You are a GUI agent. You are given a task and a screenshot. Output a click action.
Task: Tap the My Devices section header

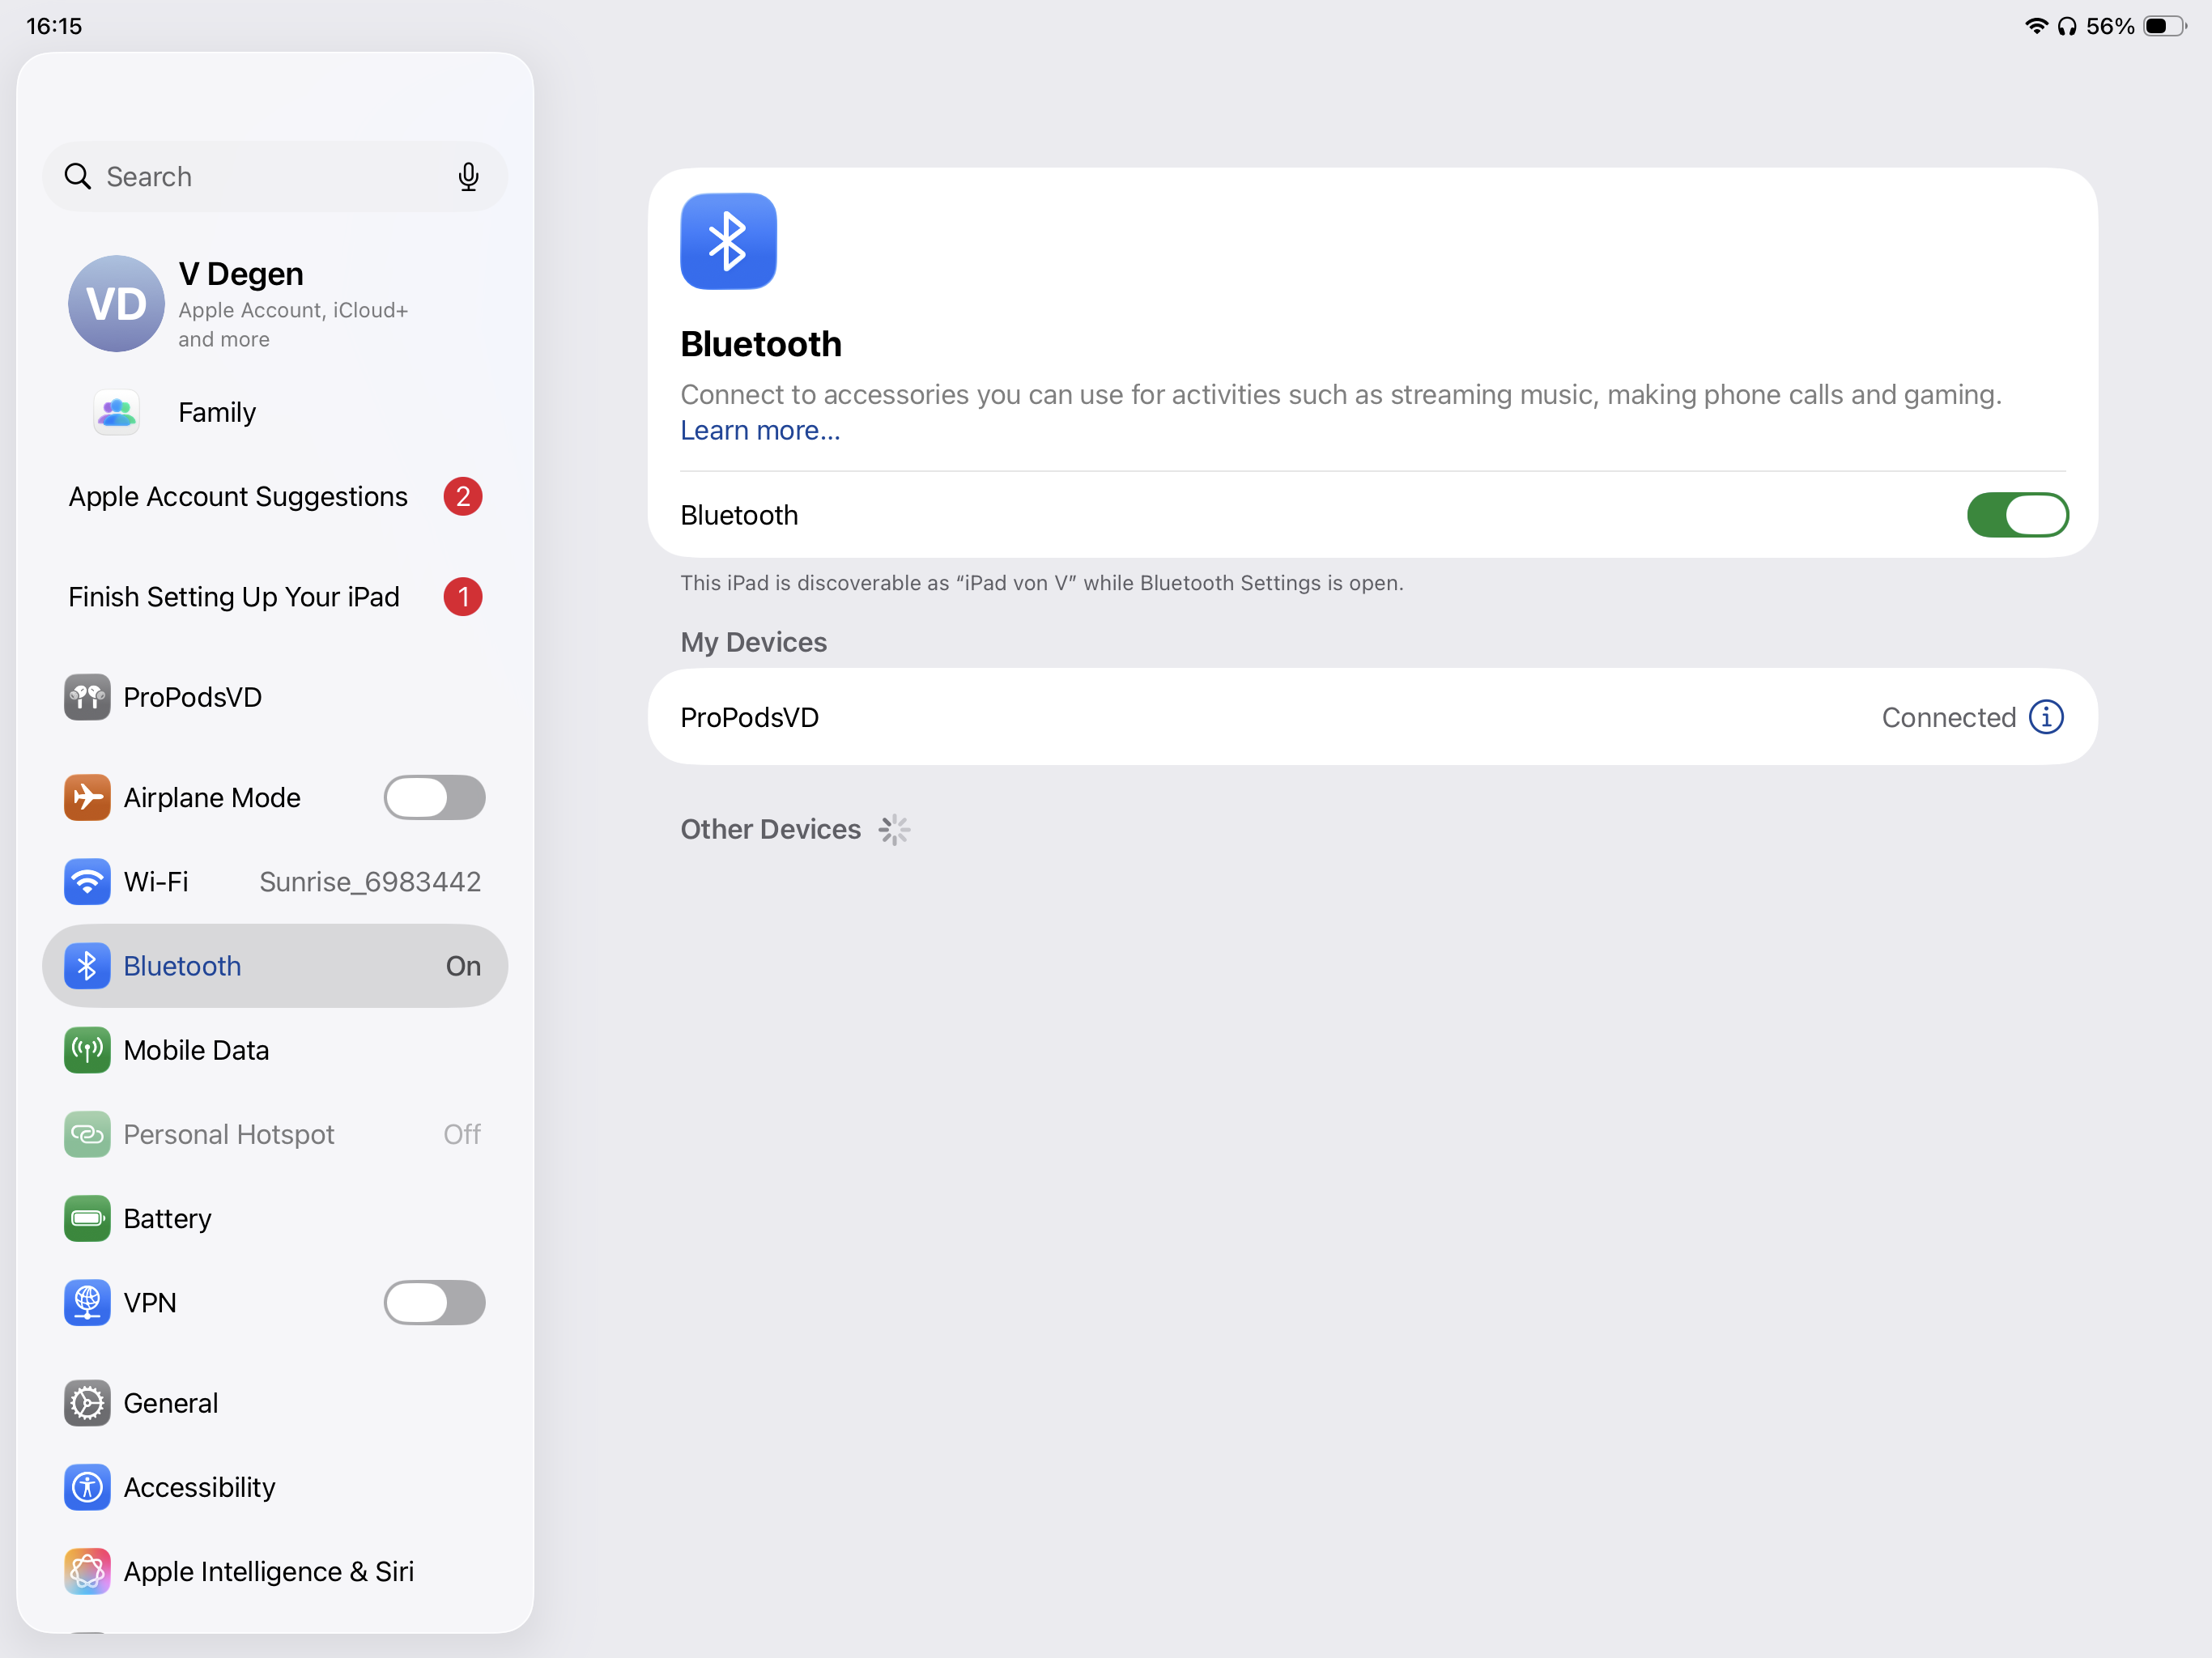point(753,642)
